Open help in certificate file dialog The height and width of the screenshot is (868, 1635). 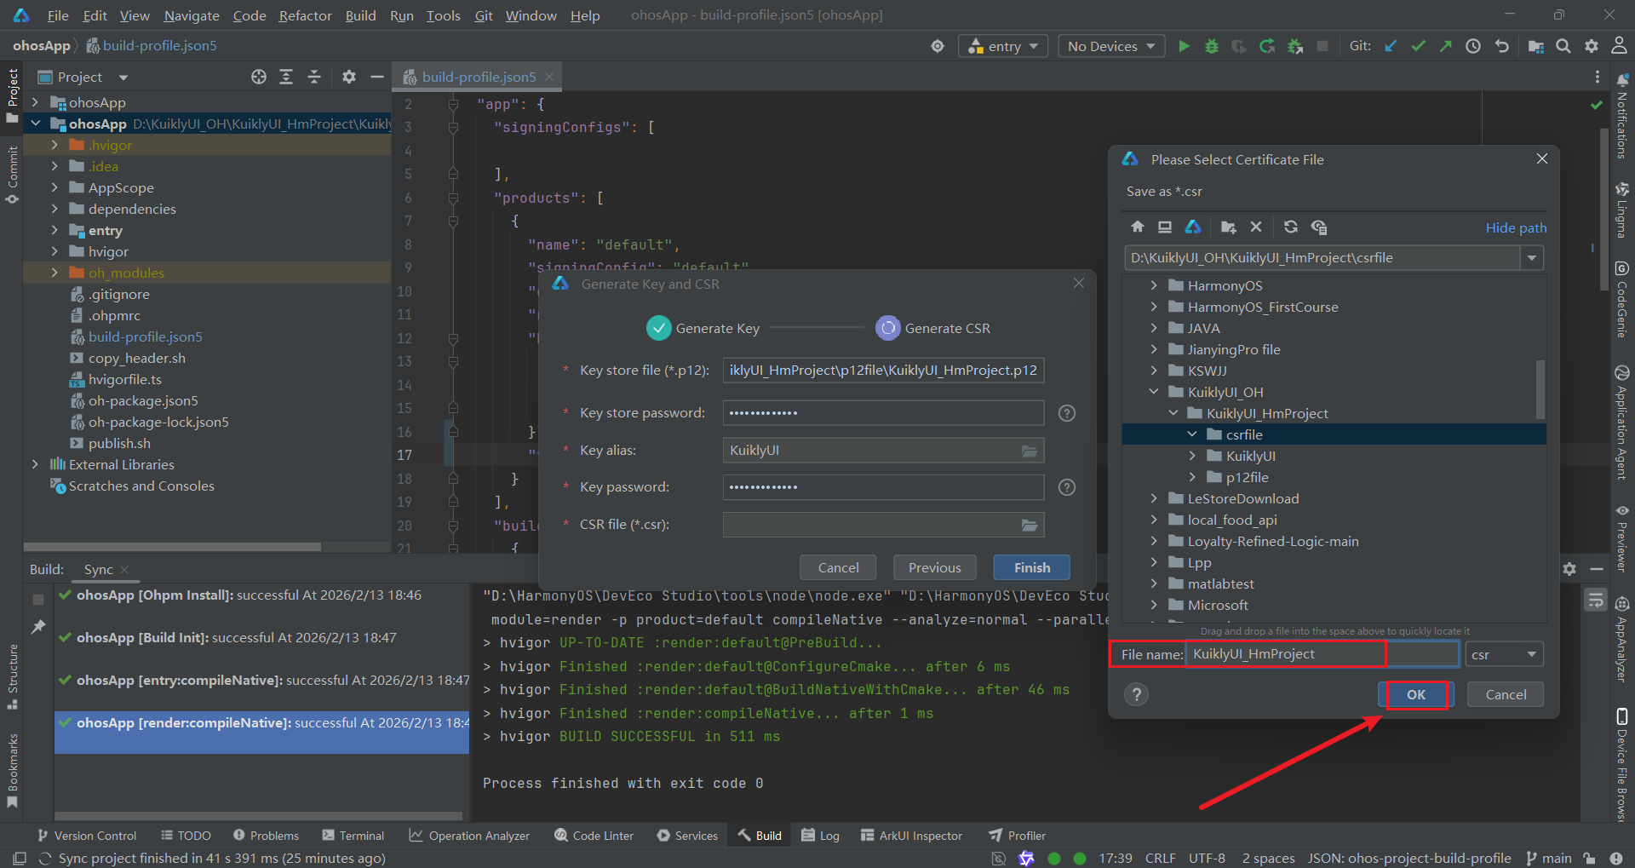click(x=1136, y=694)
